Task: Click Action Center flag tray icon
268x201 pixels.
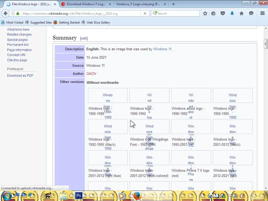Action: tap(230, 196)
